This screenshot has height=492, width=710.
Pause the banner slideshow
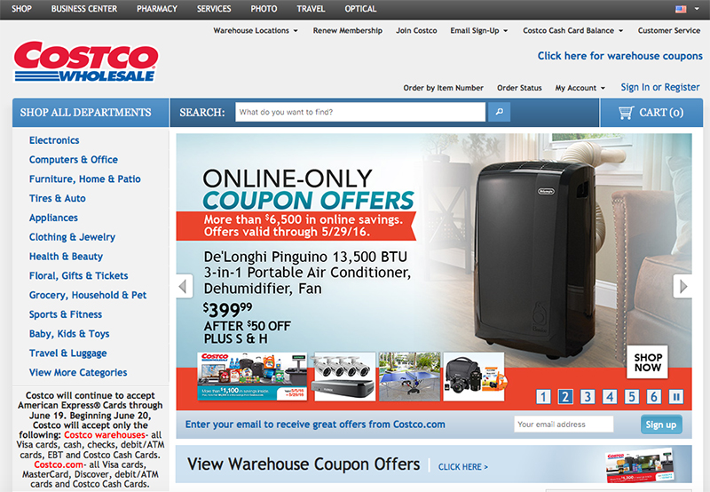[x=676, y=397]
